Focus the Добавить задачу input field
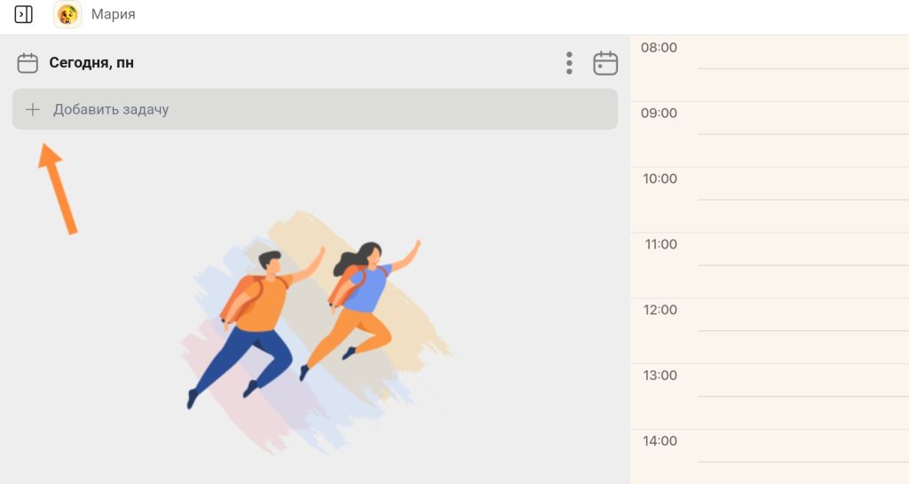 click(x=315, y=109)
